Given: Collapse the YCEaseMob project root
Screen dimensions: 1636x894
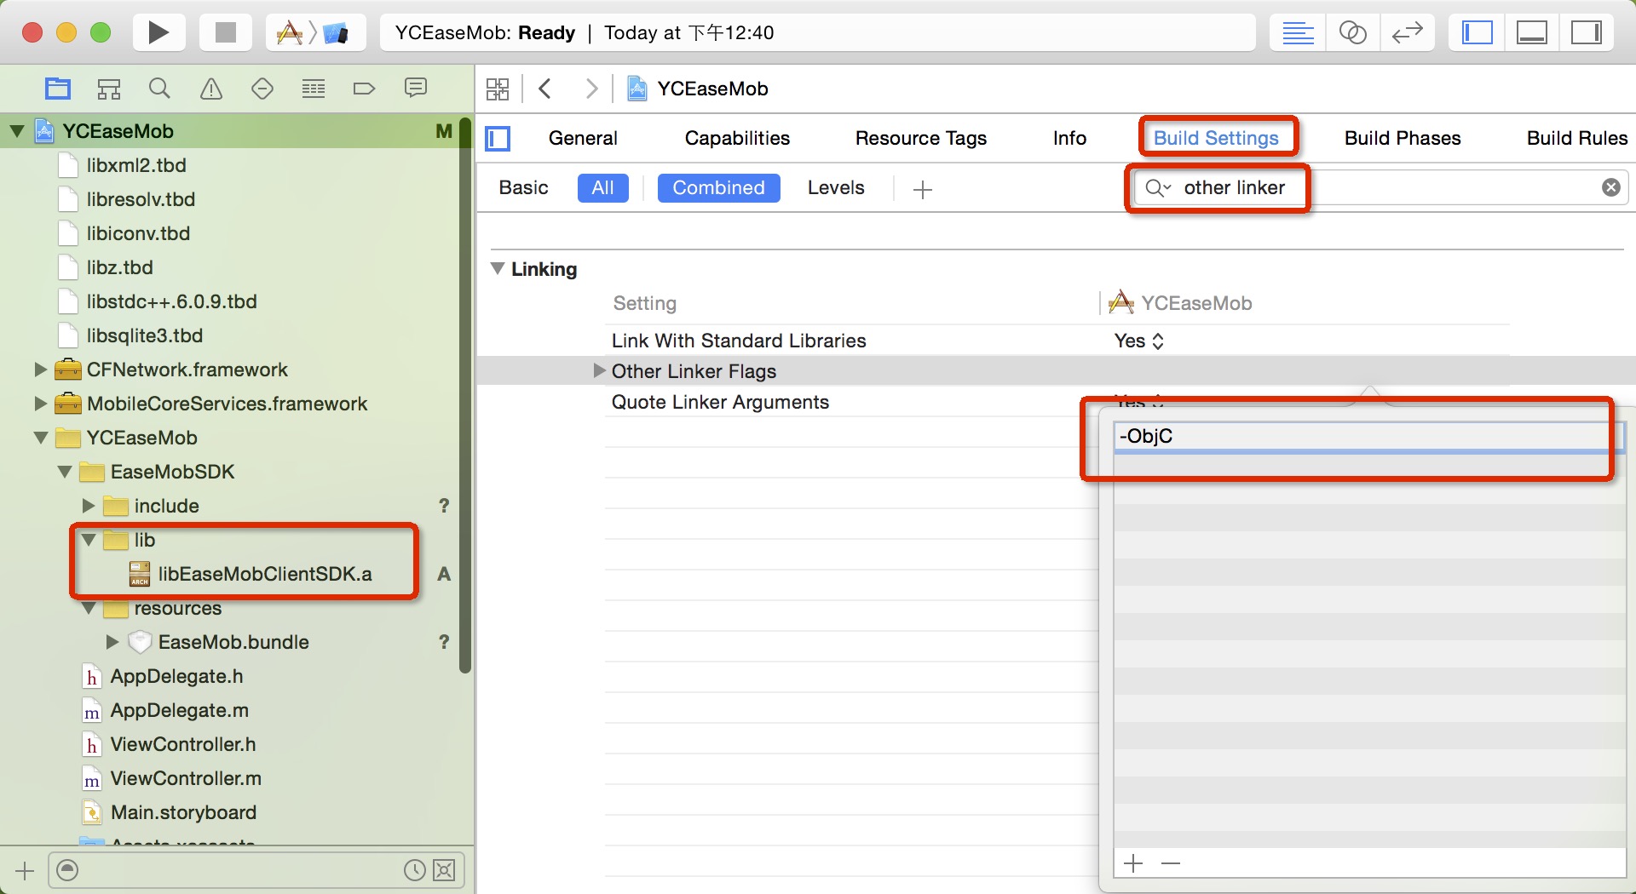Looking at the screenshot, I should pyautogui.click(x=17, y=131).
